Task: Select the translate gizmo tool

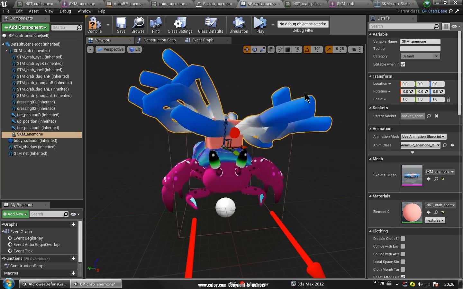Action: pyautogui.click(x=247, y=49)
